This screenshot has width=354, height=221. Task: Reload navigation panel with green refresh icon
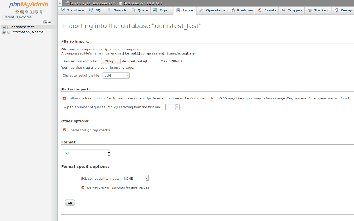(x=41, y=12)
